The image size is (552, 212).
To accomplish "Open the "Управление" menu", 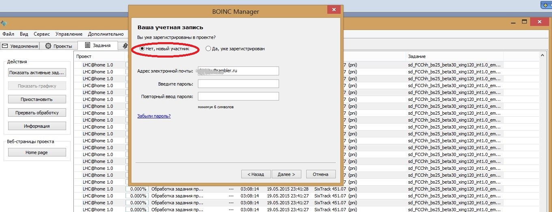I will click(x=69, y=34).
